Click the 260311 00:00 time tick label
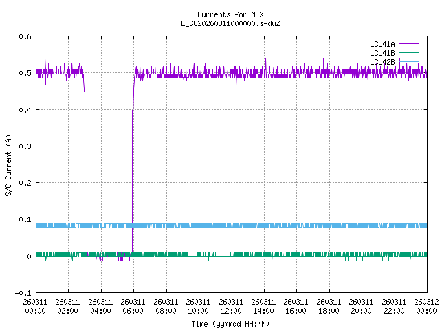 coord(35,306)
